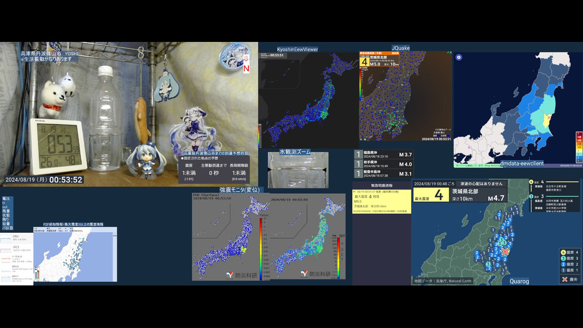The height and width of the screenshot is (328, 583).
Task: Click the red N compass indicator on webcam
Action: [x=246, y=69]
